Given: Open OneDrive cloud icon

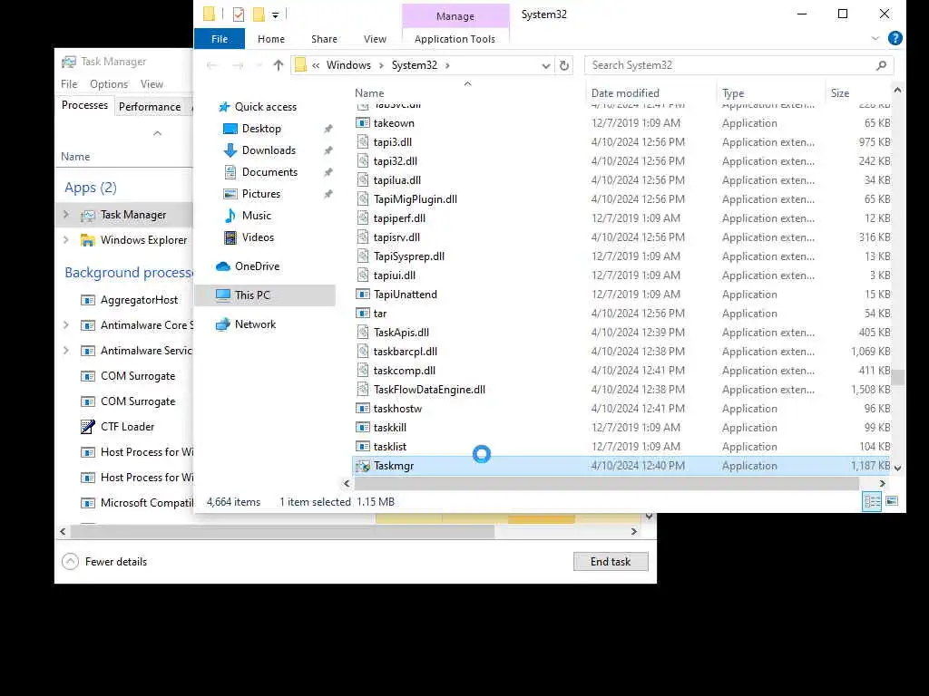Looking at the screenshot, I should 223,266.
